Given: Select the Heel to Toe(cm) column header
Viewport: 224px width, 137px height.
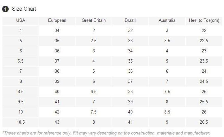Looking at the screenshot, I should [x=204, y=20].
